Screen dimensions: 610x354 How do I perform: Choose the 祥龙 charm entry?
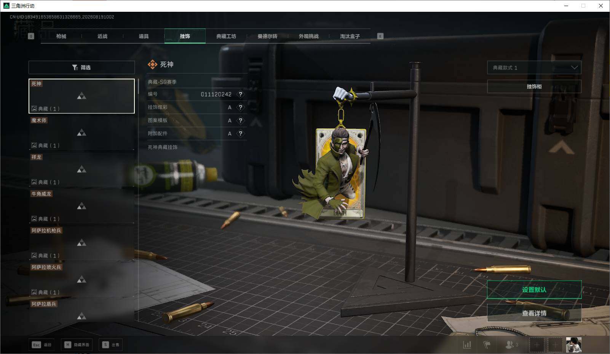tap(81, 169)
